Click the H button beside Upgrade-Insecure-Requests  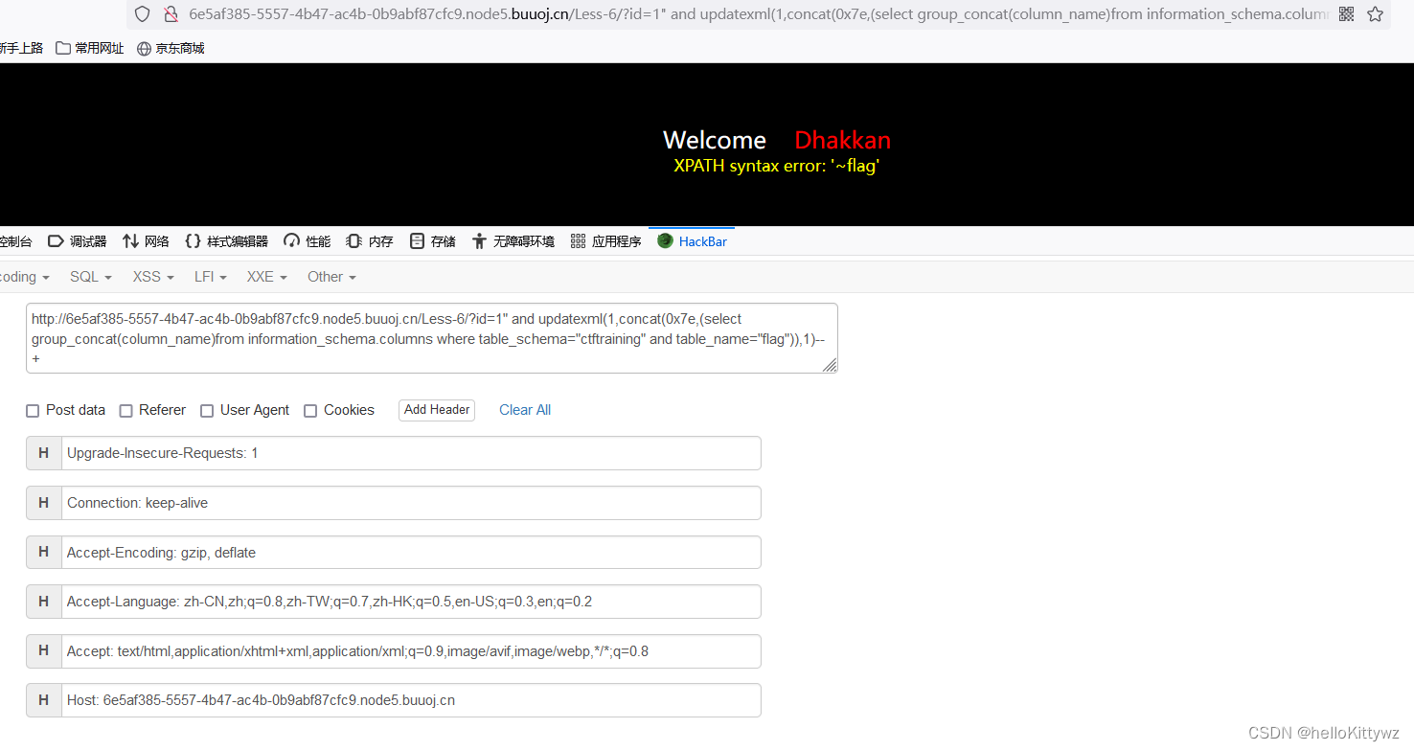coord(44,453)
